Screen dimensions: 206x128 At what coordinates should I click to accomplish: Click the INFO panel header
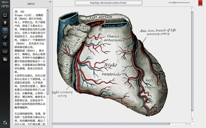click(x=31, y=4)
